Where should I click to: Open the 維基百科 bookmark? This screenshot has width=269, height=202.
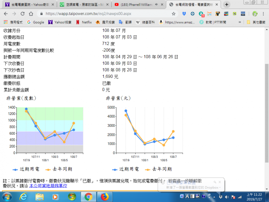145,22
